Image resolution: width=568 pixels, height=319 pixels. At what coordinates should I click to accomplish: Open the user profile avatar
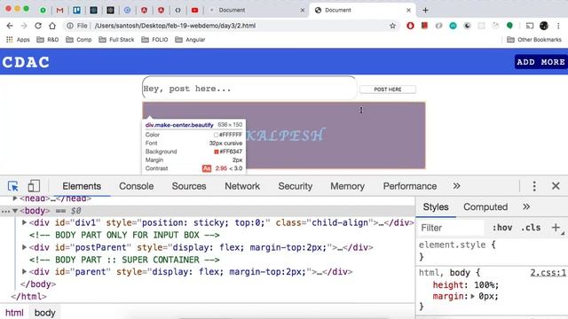(544, 26)
